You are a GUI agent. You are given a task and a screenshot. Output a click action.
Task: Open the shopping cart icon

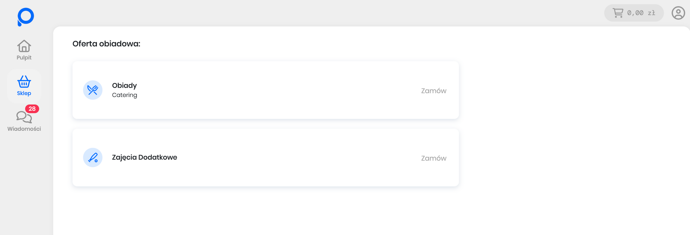pyautogui.click(x=618, y=13)
